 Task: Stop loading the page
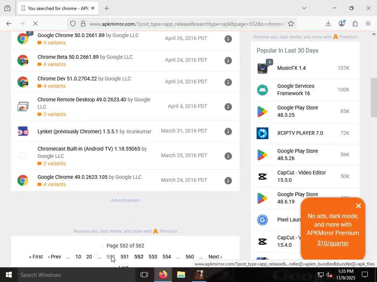(35, 23)
